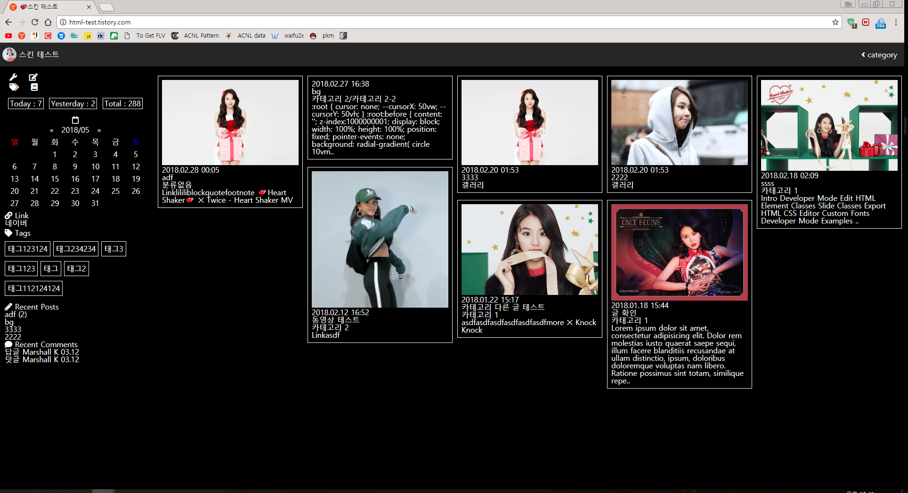Expand the category panel

click(879, 55)
